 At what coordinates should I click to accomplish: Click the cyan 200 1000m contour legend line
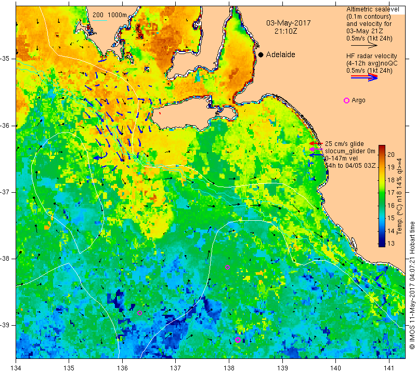pos(100,20)
